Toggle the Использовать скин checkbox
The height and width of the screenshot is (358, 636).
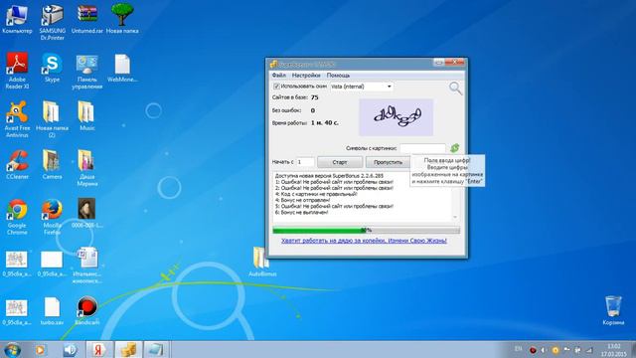click(276, 87)
